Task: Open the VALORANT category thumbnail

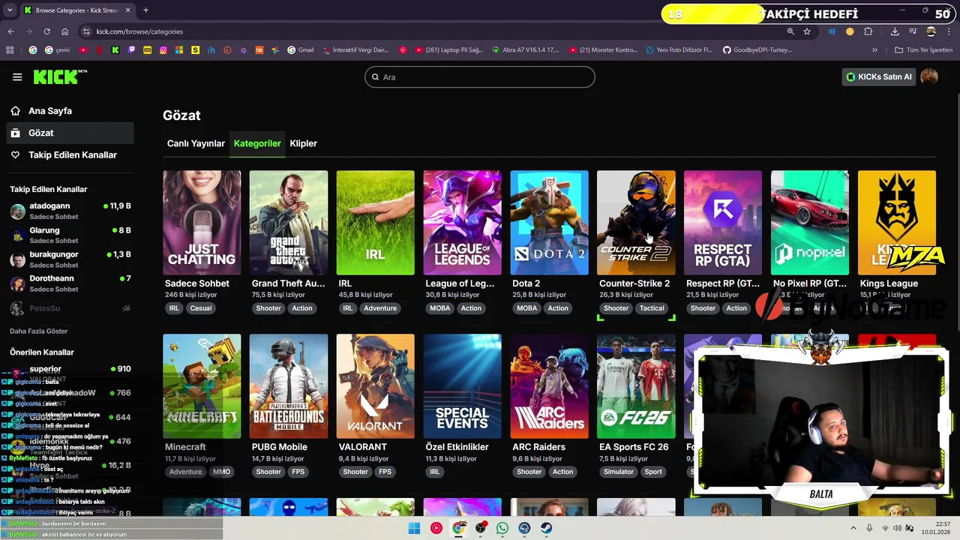Action: (x=376, y=386)
